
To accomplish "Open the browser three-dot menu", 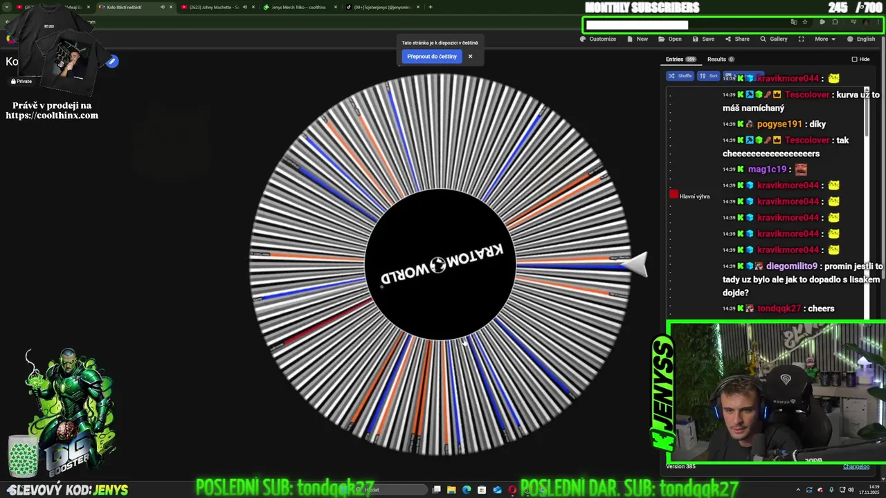I will [878, 22].
